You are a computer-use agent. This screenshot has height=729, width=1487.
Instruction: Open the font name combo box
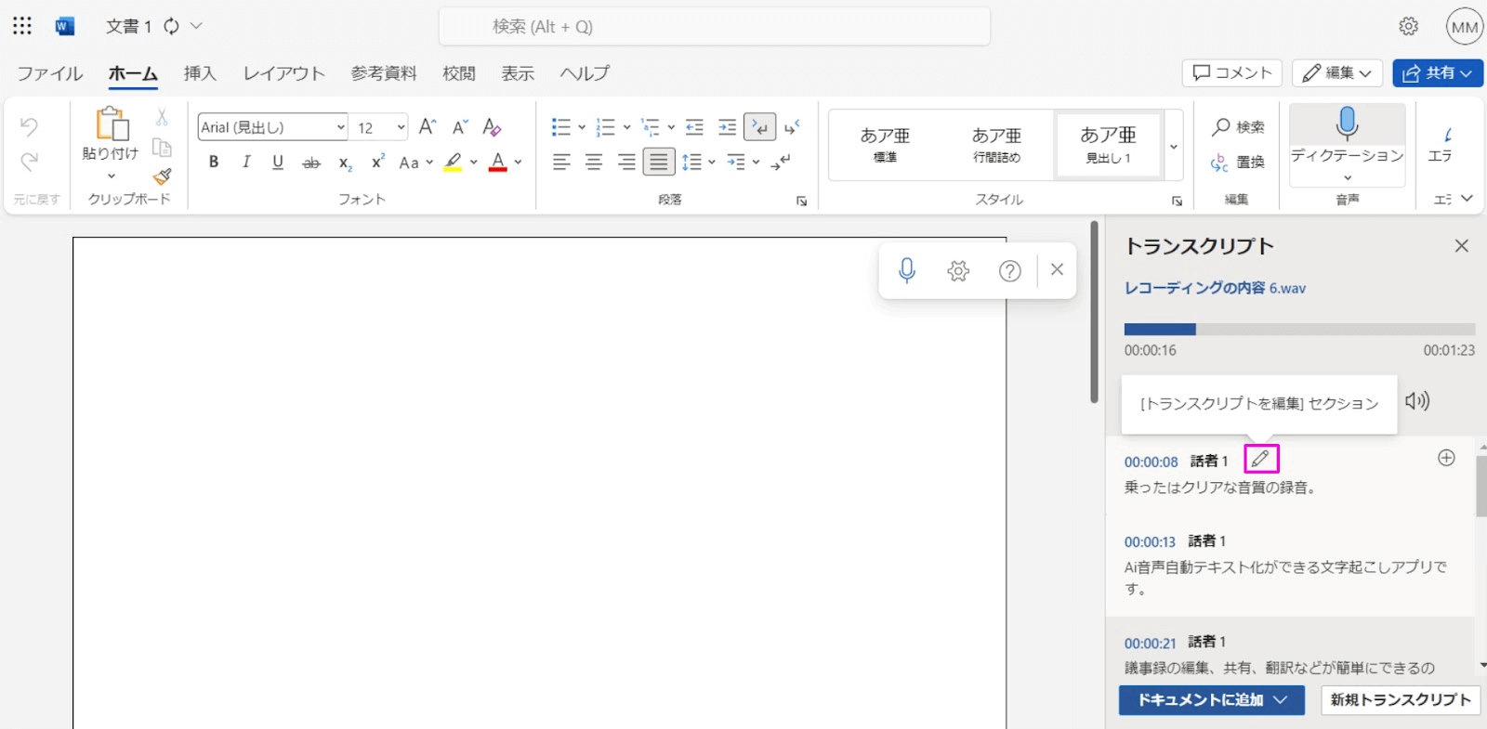272,127
